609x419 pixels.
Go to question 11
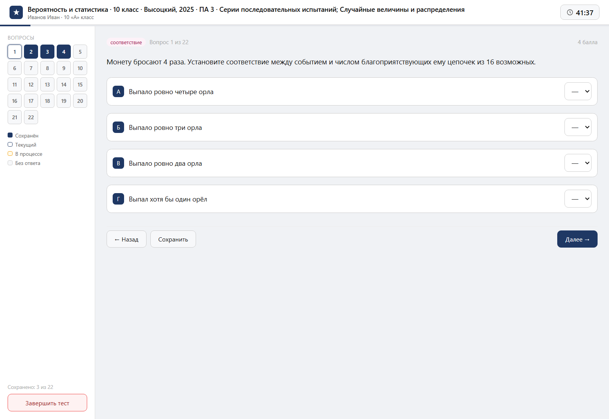[14, 85]
